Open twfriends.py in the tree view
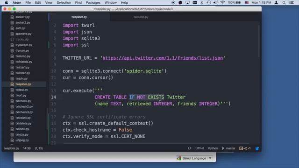 pos(24,62)
